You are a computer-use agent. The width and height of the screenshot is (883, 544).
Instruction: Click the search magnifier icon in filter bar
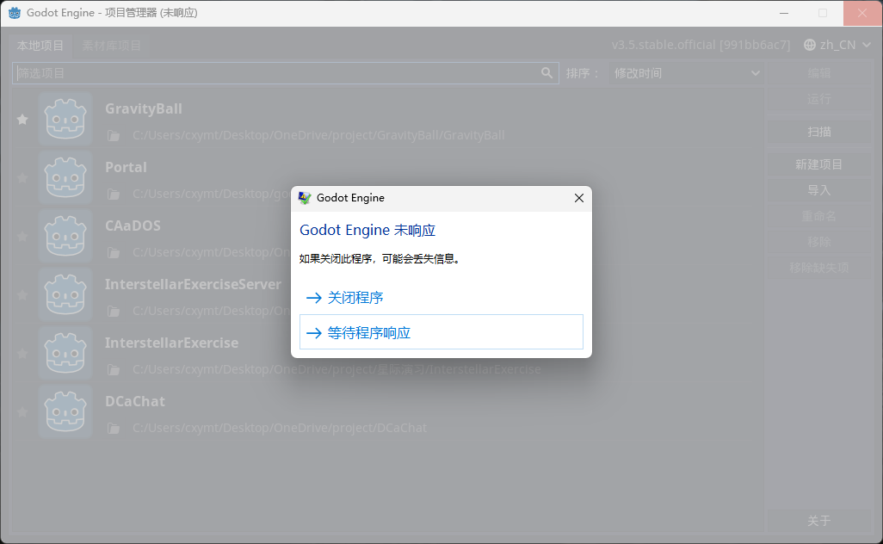pos(547,73)
